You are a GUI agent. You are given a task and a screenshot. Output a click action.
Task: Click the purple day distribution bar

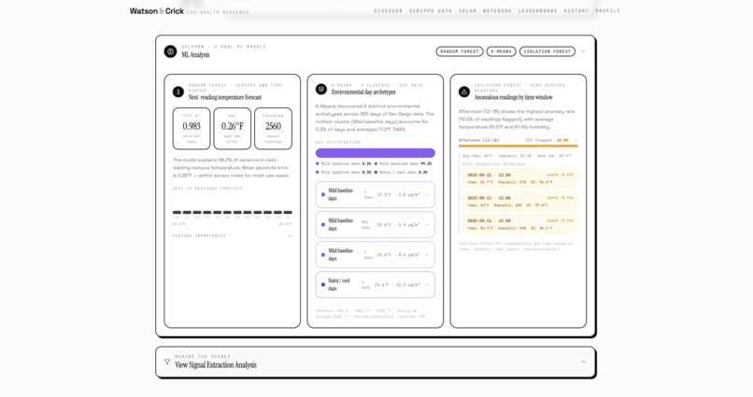(x=375, y=152)
